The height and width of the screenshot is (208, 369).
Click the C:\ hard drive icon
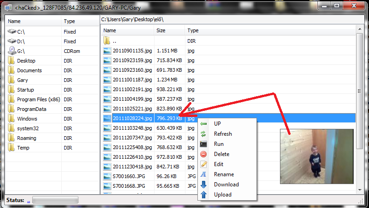pyautogui.click(x=12, y=31)
